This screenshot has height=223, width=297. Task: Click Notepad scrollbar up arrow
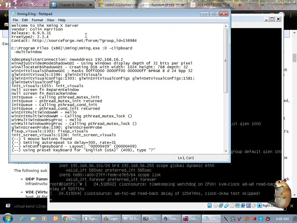coord(226,26)
